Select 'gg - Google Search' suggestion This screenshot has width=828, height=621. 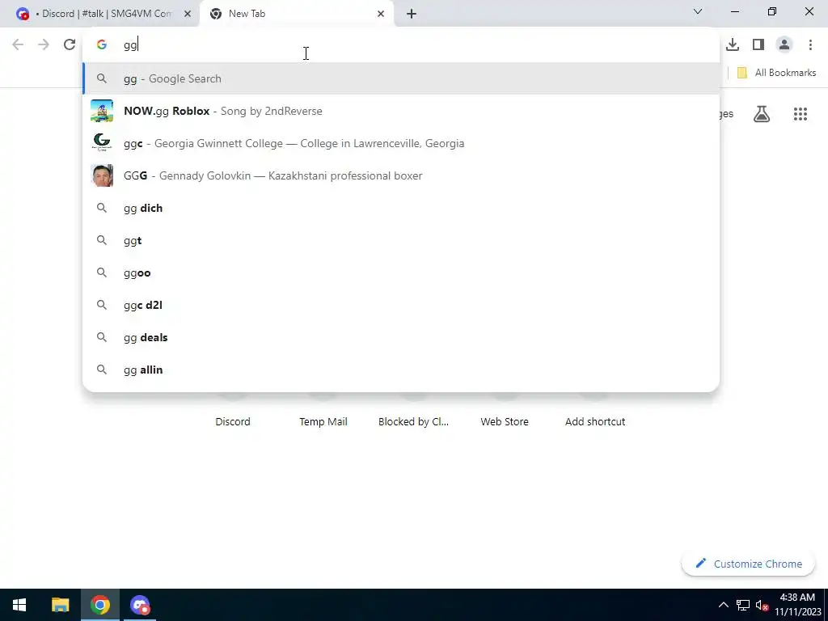click(x=401, y=78)
